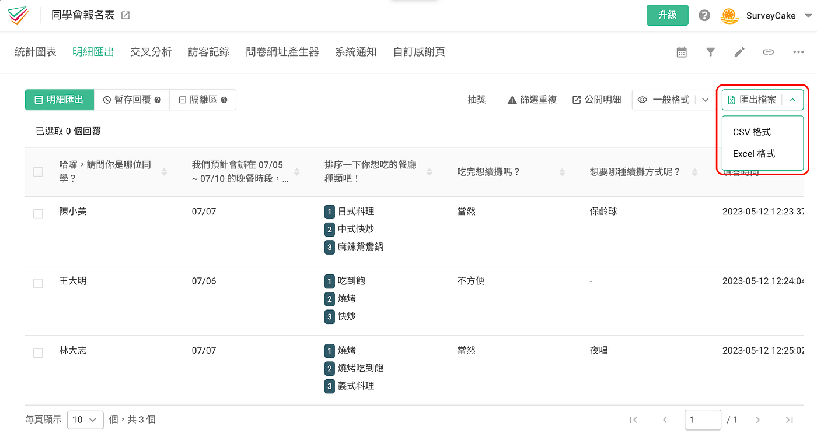
Task: Switch to the 統計圖表 tab
Action: [x=36, y=52]
